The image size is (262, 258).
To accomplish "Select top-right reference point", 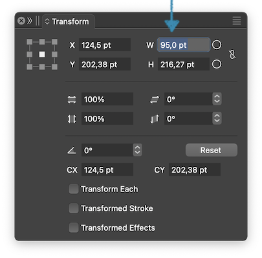I will pos(54,42).
